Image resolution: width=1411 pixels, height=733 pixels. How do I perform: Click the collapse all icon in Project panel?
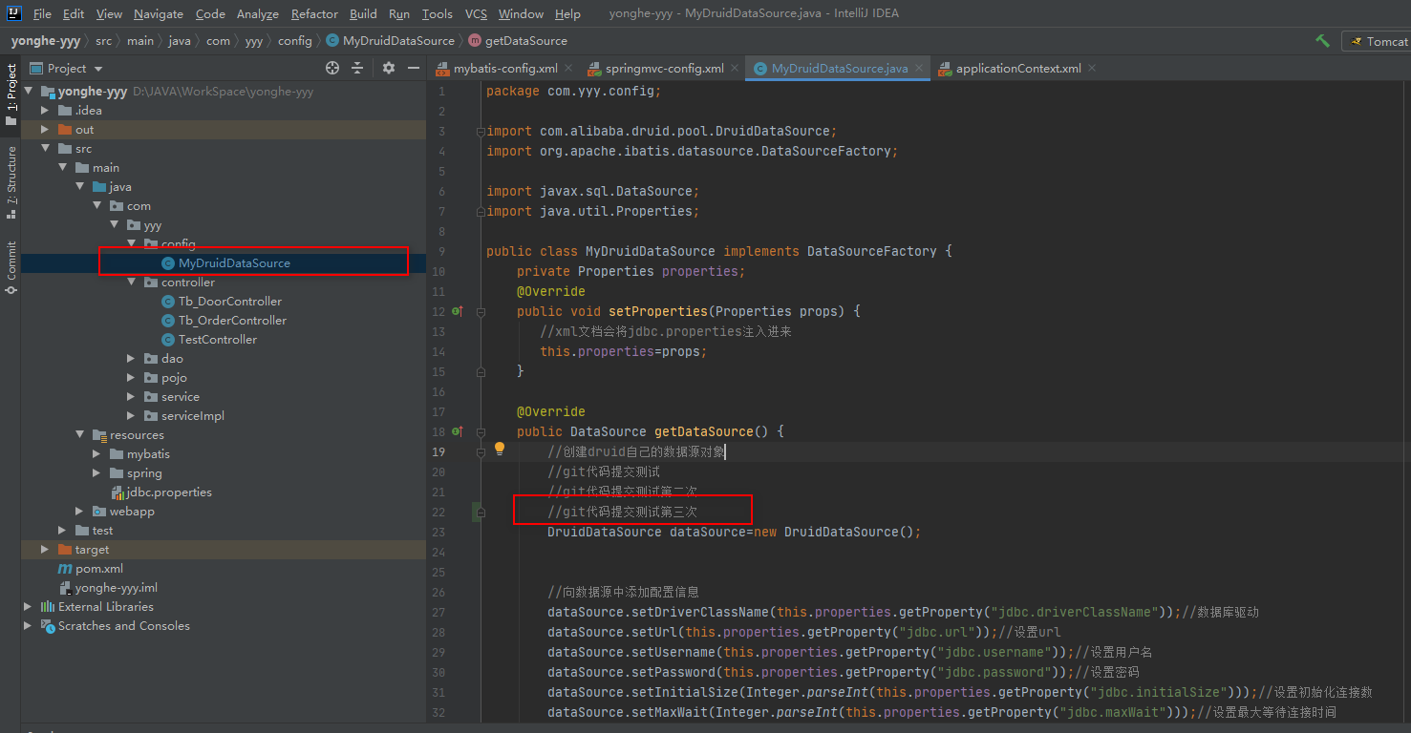click(x=357, y=68)
